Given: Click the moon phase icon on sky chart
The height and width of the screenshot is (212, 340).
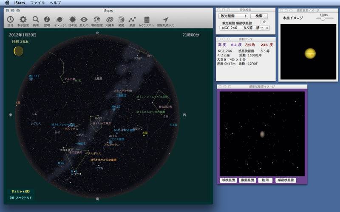Looking at the screenshot, I should (18, 51).
